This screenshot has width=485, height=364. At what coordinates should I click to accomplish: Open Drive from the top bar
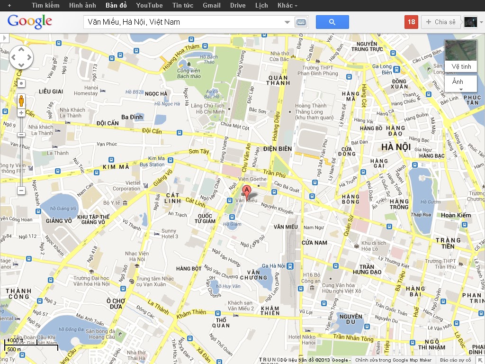(x=238, y=5)
